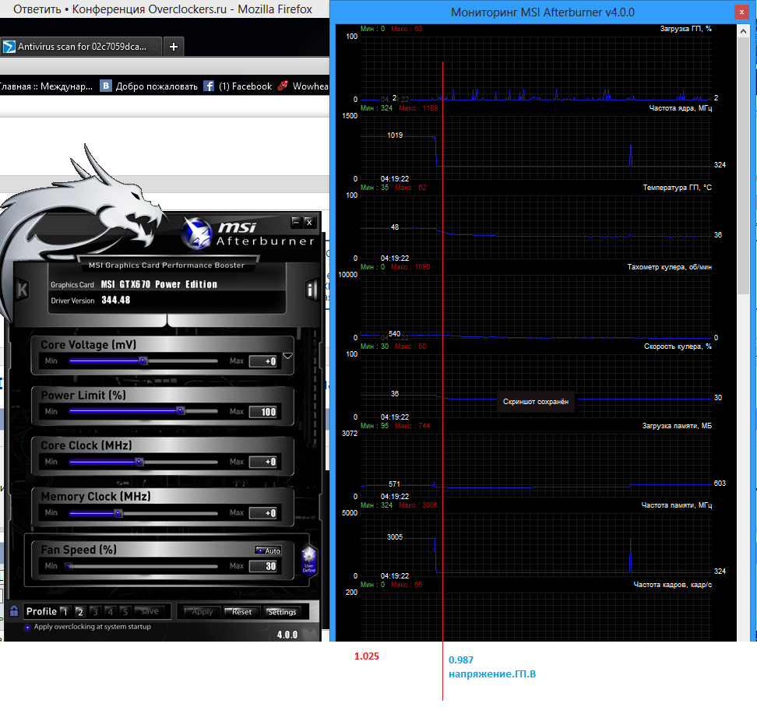Click the Частота ядра, МГц graph label
This screenshot has width=757, height=714.
tap(680, 108)
